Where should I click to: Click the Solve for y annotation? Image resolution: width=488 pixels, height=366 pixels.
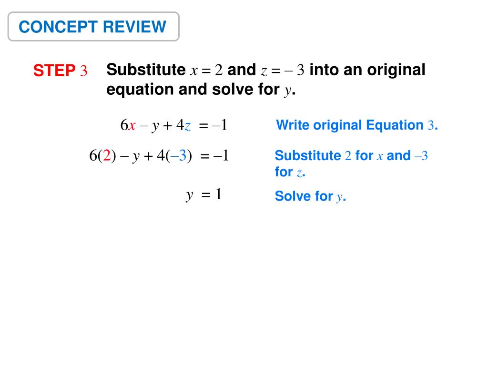coord(310,196)
